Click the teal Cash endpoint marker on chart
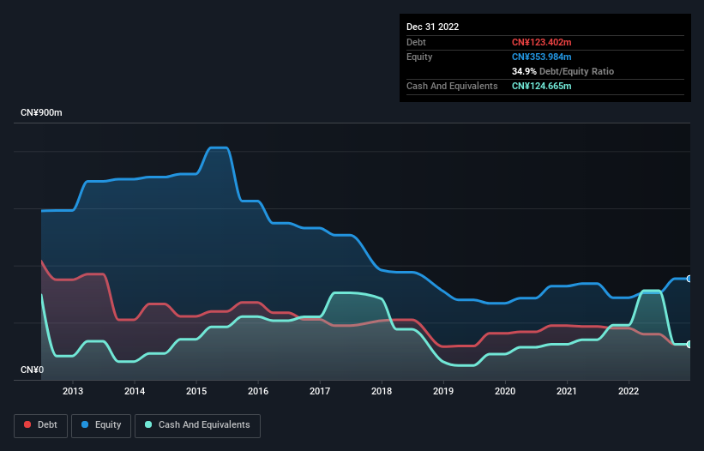Image resolution: width=704 pixels, height=451 pixels. point(689,345)
